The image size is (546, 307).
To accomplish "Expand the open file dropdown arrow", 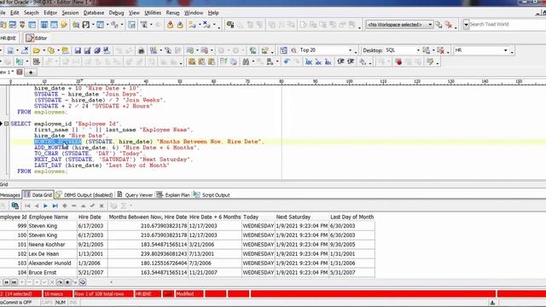I will (x=44, y=50).
